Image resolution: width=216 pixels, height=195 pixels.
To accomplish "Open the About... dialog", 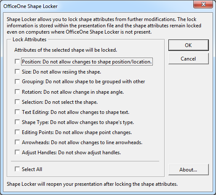I will click(x=189, y=169).
